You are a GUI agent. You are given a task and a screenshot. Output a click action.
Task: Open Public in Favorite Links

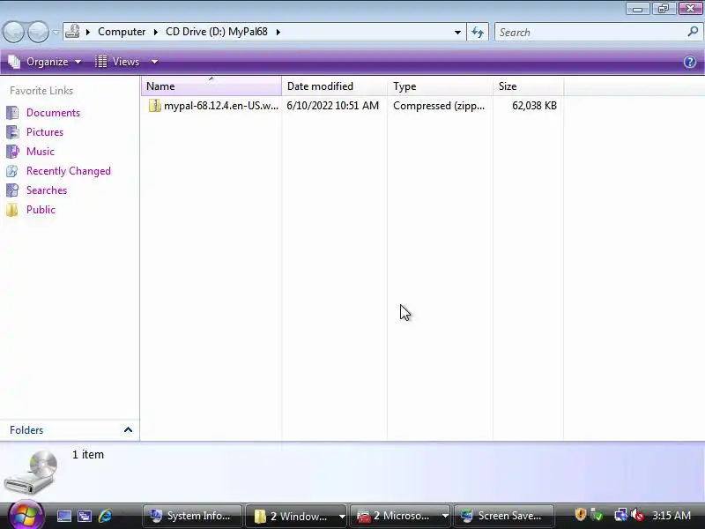coord(41,210)
